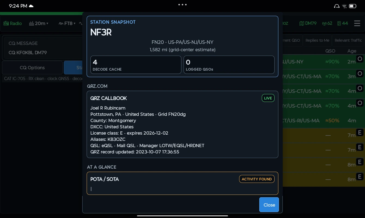The height and width of the screenshot is (218, 365).
Task: Open CQ Options
Action: pyautogui.click(x=32, y=68)
